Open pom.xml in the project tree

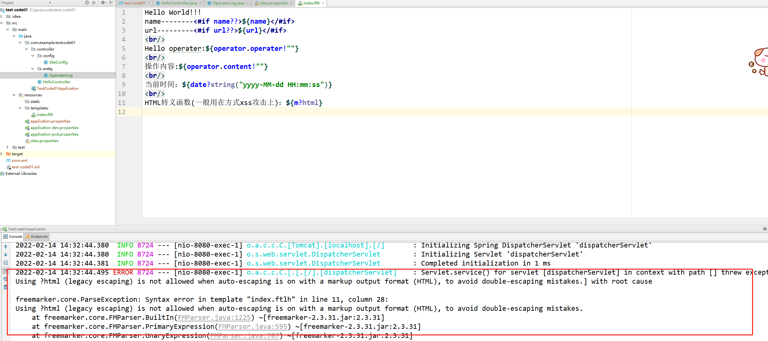point(19,161)
